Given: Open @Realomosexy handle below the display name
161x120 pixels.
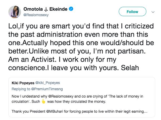Looking at the screenshot, I should tap(36, 15).
